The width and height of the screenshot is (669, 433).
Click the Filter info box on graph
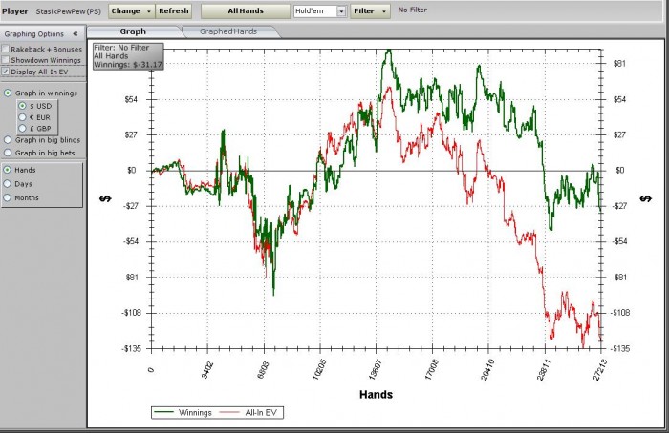127,55
